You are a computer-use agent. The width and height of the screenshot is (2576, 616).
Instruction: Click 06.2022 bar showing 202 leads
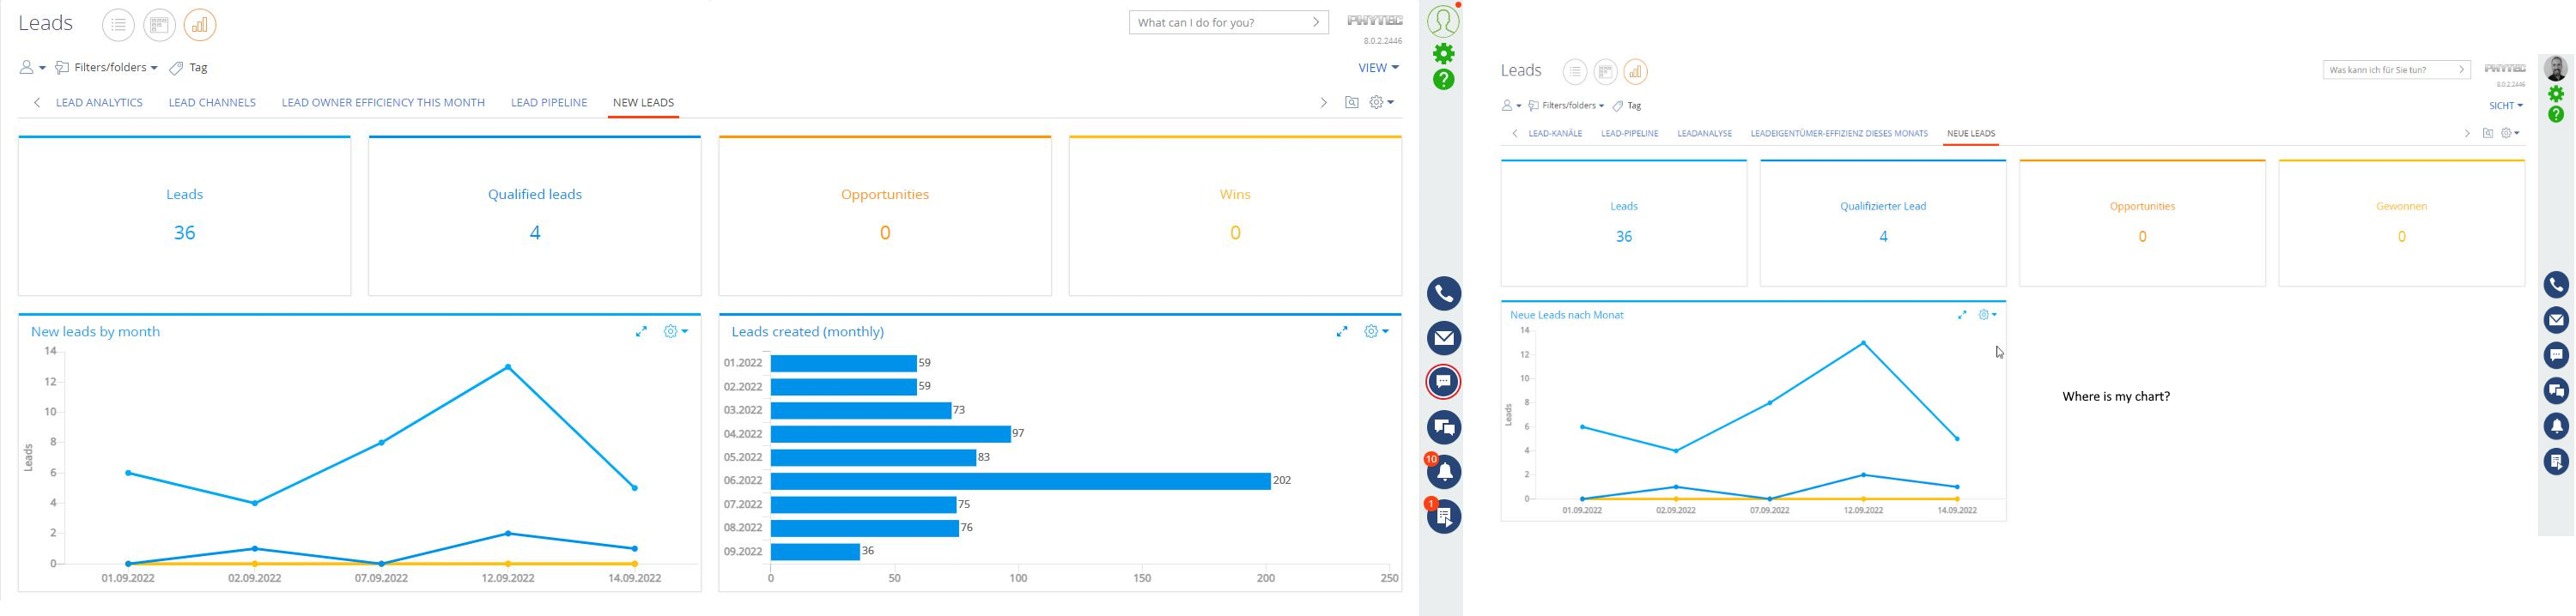coord(1020,481)
